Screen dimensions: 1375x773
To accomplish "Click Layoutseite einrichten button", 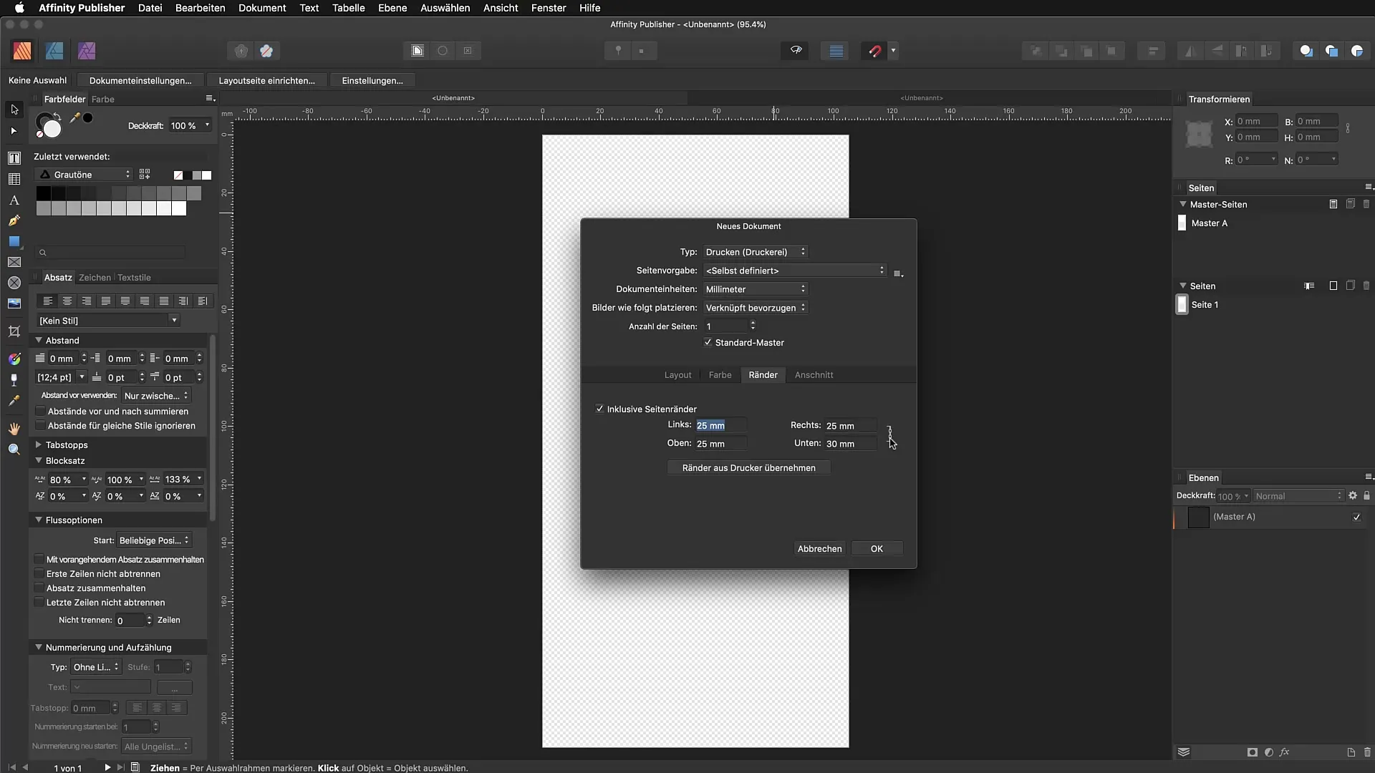I will [266, 81].
